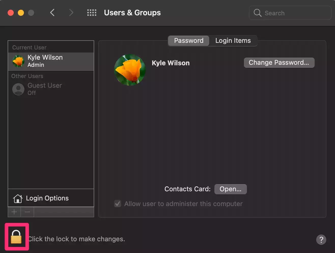Click the magnifying glass in the search box
Viewport: 335px width, 253px height.
[x=257, y=13]
